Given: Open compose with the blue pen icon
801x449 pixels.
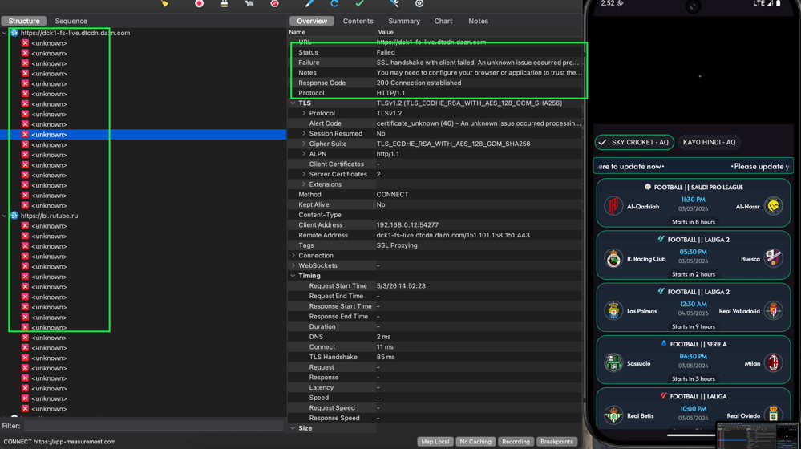Looking at the screenshot, I should [x=309, y=3].
